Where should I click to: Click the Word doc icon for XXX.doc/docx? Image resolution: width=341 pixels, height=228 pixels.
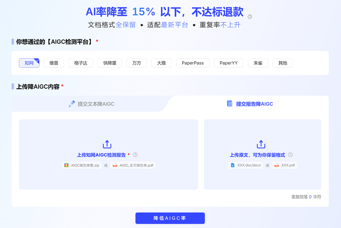233,165
